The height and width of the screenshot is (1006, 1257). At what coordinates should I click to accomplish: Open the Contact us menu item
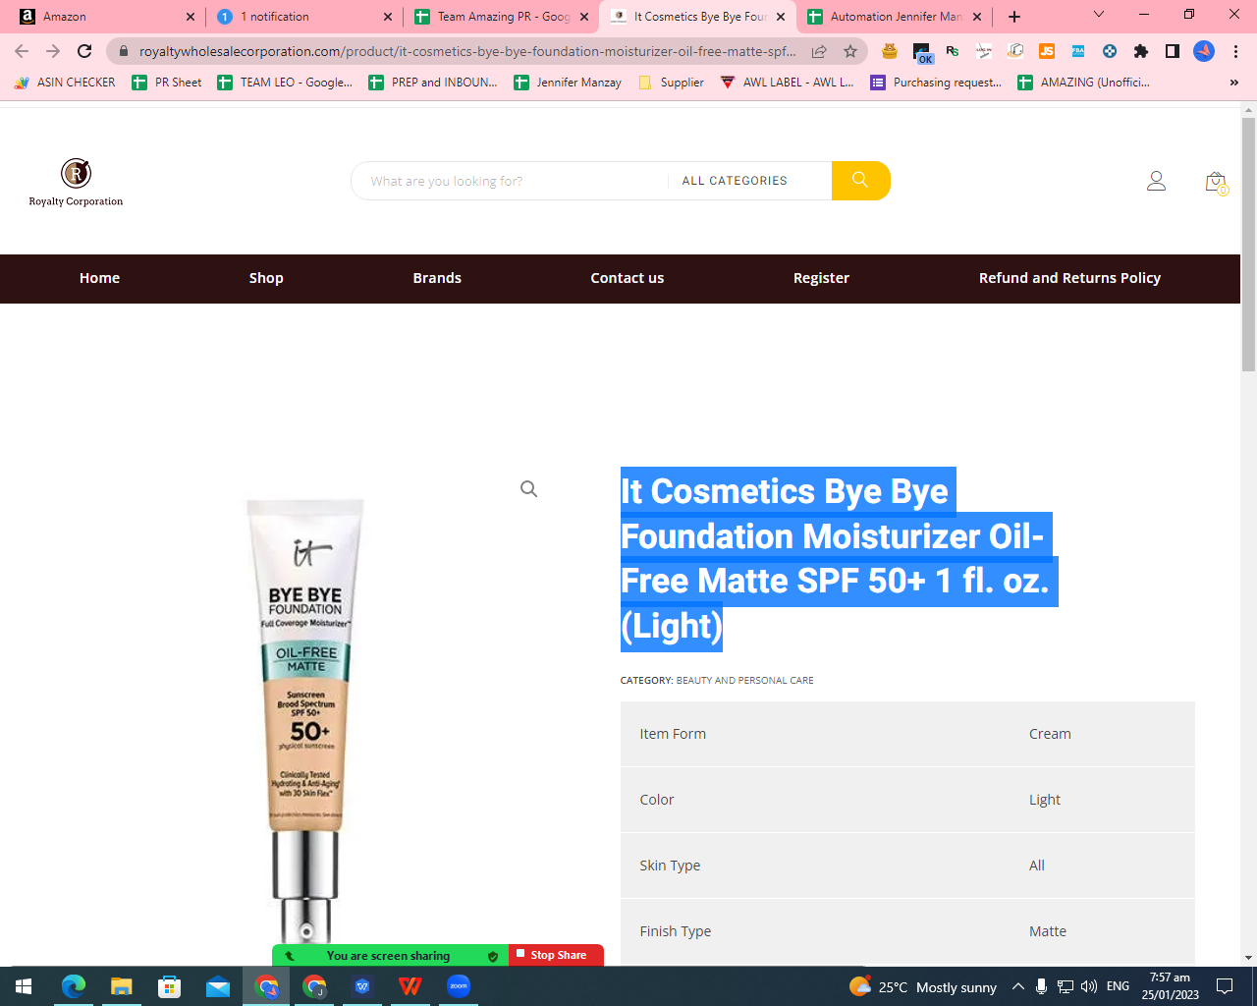pos(628,278)
